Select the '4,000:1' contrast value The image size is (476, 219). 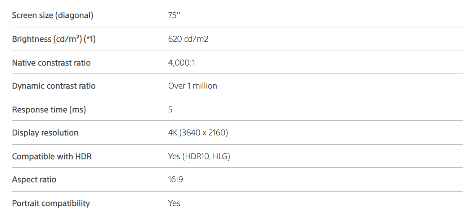click(182, 63)
